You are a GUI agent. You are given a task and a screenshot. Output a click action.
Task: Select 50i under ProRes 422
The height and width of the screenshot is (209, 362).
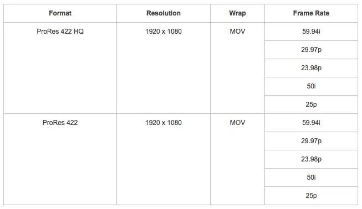pyautogui.click(x=311, y=177)
